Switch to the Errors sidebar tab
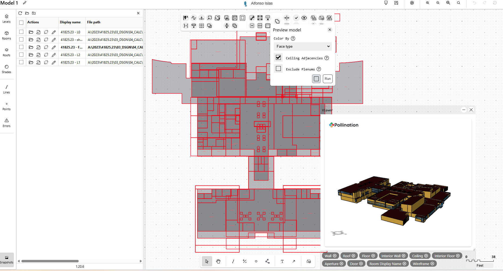The width and height of the screenshot is (503, 271). pyautogui.click(x=7, y=123)
